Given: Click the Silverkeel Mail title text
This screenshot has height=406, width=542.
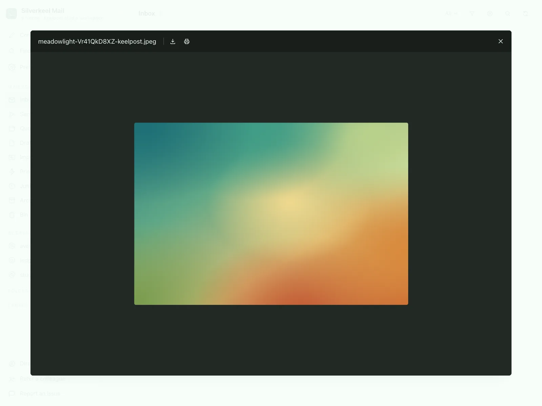Looking at the screenshot, I should point(43,11).
